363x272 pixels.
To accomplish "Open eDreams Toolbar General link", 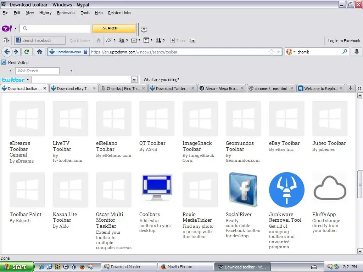I will tap(20, 149).
